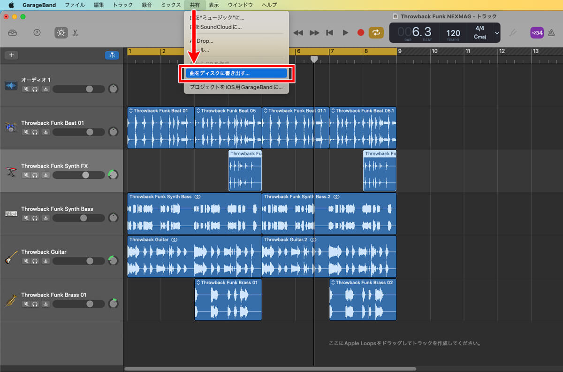563x372 pixels.
Task: Select the Throwback Guitar.2 region
Action: (x=329, y=257)
